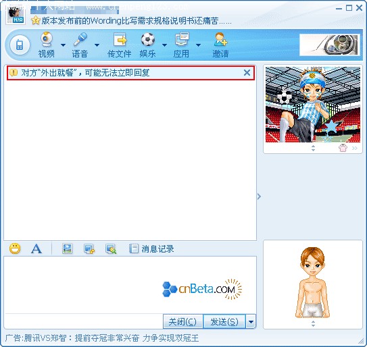Open QQ show clothing shirt icon
Screen dimensions: 367x347
[x=343, y=148]
